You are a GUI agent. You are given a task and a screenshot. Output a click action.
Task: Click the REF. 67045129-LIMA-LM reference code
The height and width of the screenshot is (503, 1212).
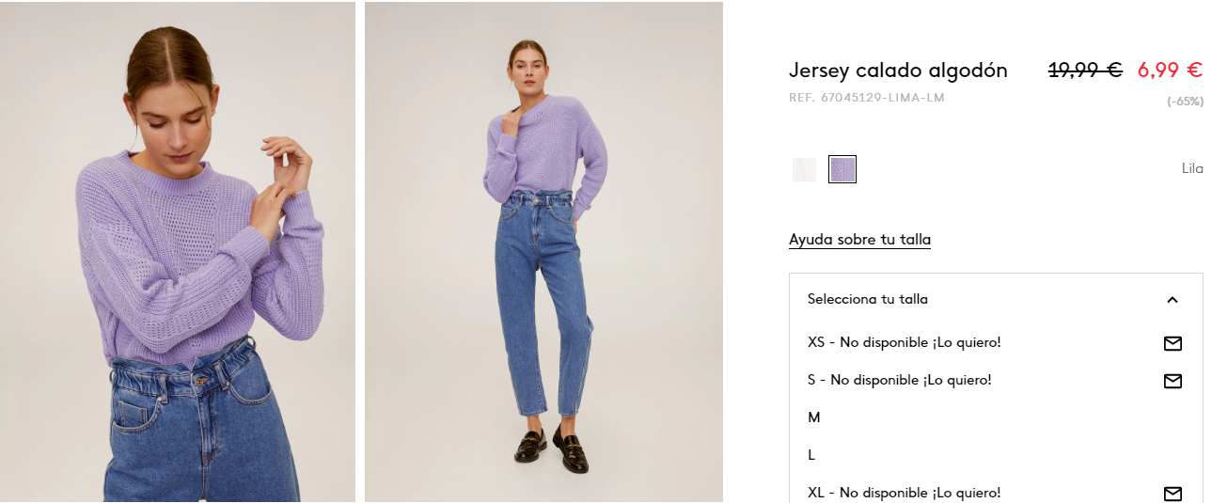pyautogui.click(x=866, y=98)
